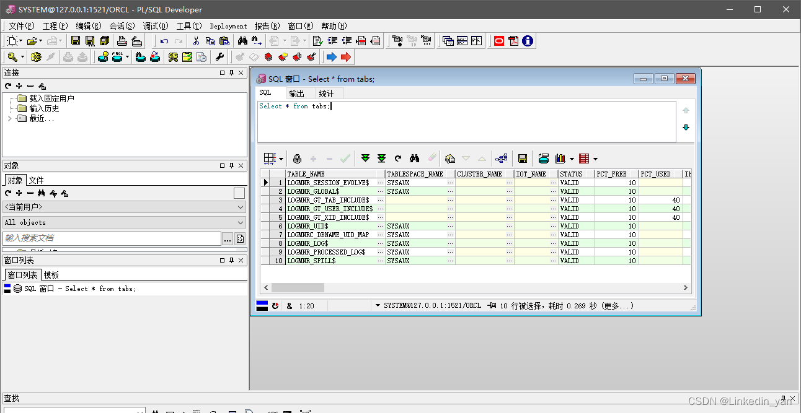Image resolution: width=801 pixels, height=413 pixels.
Task: Open the chart icon dropdown arrow in grid toolbar
Action: (x=572, y=159)
